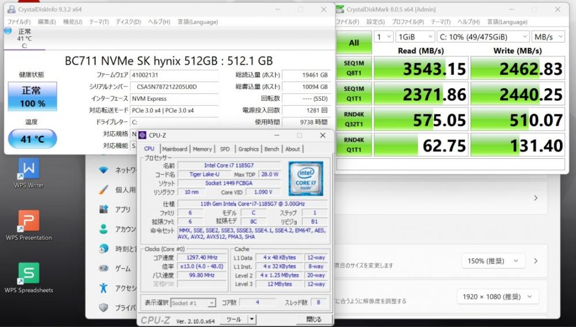Open ディスク(D) menu in CrystalDiskInfo
This screenshot has width=576, height=327.
pyautogui.click(x=128, y=22)
